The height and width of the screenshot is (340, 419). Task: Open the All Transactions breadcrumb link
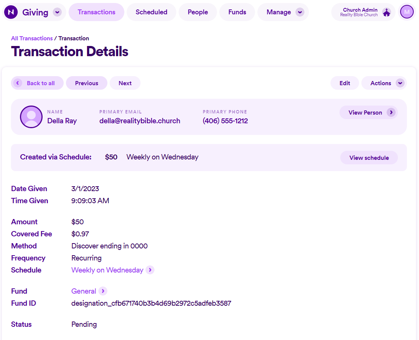pos(32,38)
